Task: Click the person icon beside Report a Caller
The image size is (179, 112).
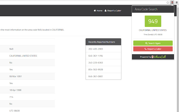Action: (105, 11)
